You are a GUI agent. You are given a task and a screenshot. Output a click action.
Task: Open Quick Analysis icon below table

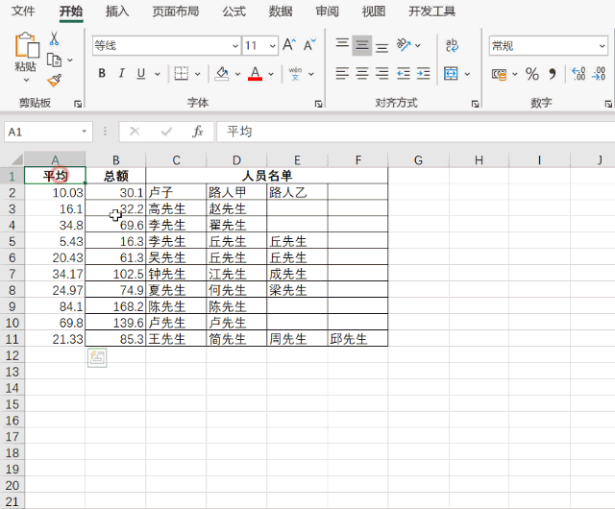tap(97, 357)
